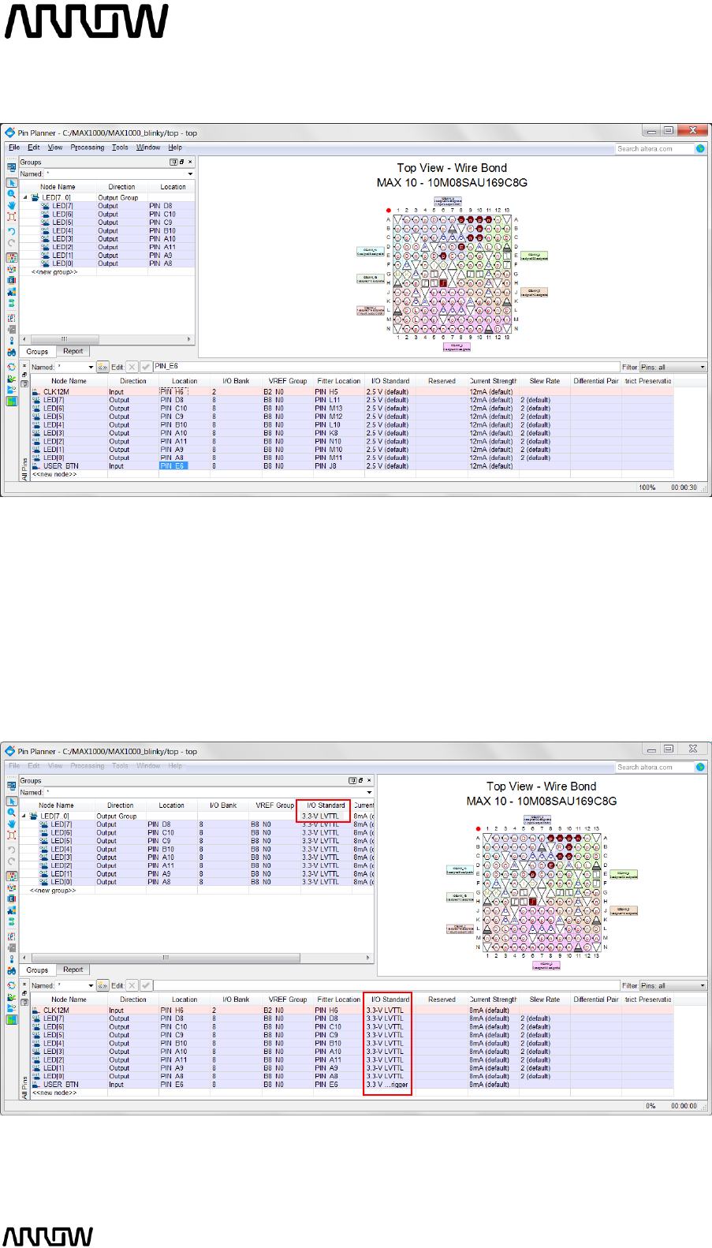Open Groups Named dropdown in first Pin Planner window

(190, 174)
